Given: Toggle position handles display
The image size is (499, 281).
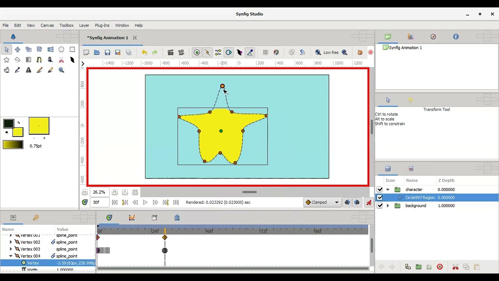Looking at the screenshot, I should point(197,52).
